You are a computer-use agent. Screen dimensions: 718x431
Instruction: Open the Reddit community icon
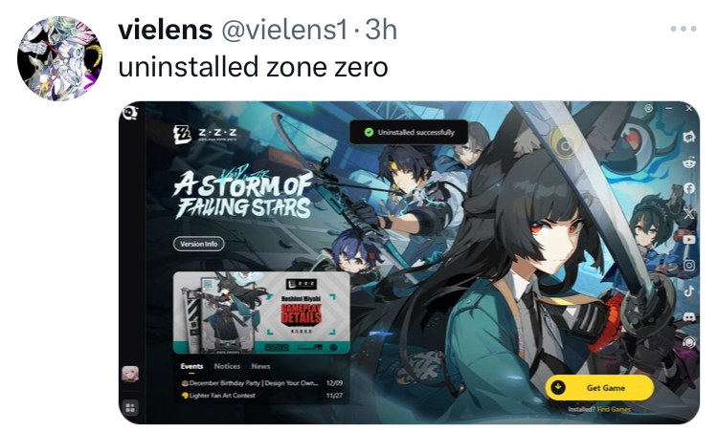[x=688, y=162]
